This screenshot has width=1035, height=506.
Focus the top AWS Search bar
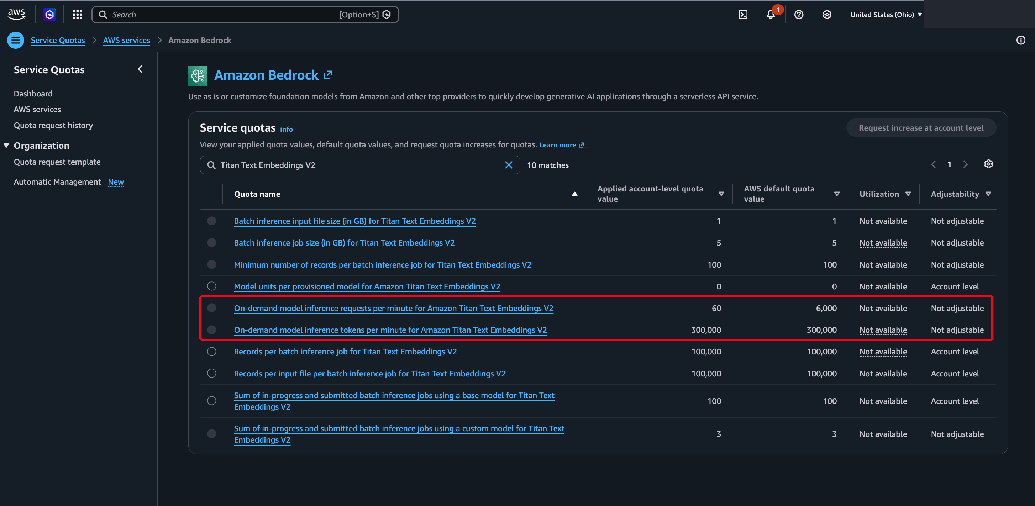(x=245, y=15)
